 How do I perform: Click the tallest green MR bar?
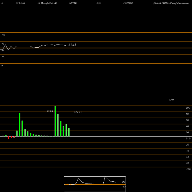pos(55,121)
